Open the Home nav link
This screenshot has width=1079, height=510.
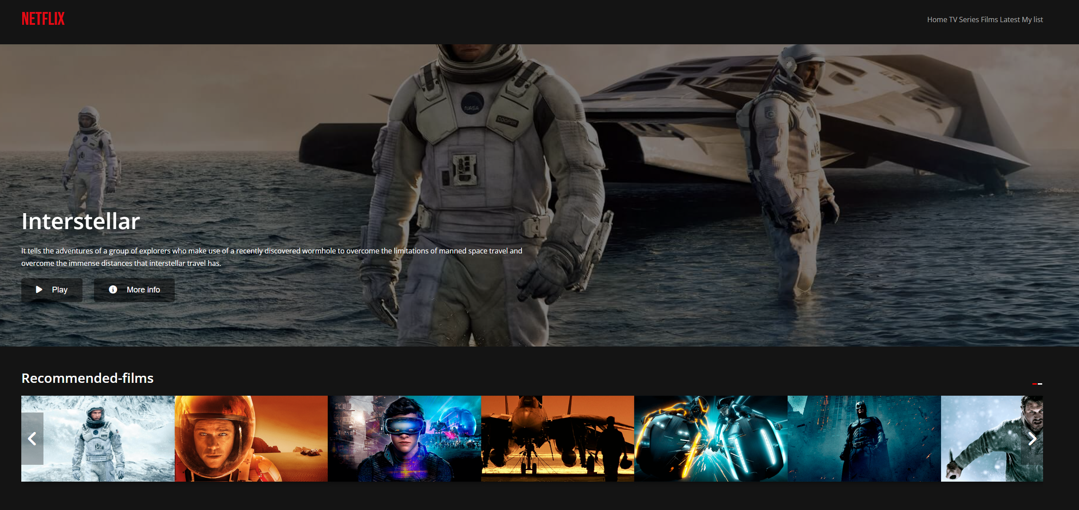pyautogui.click(x=937, y=19)
